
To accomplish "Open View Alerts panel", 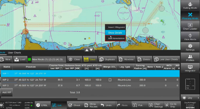I will (190, 37).
